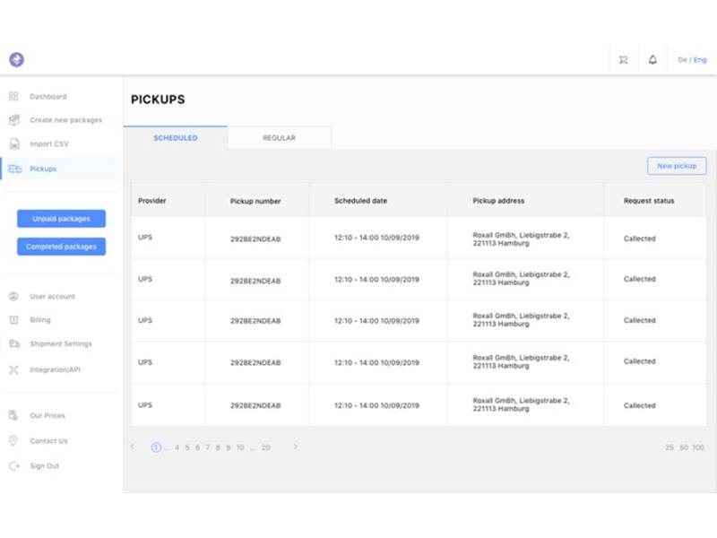Switch language to De
This screenshot has height=538, width=717.
pyautogui.click(x=682, y=60)
